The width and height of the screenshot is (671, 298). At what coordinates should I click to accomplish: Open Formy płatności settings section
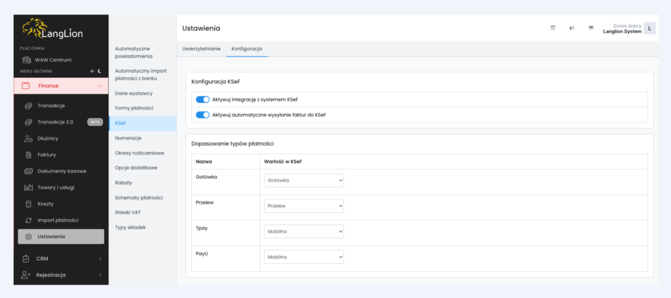coord(134,108)
